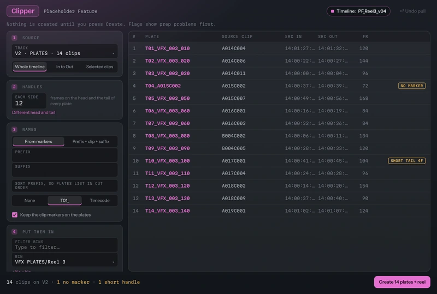Click source clip B004C005
This screenshot has height=294, width=437.
[234, 148]
